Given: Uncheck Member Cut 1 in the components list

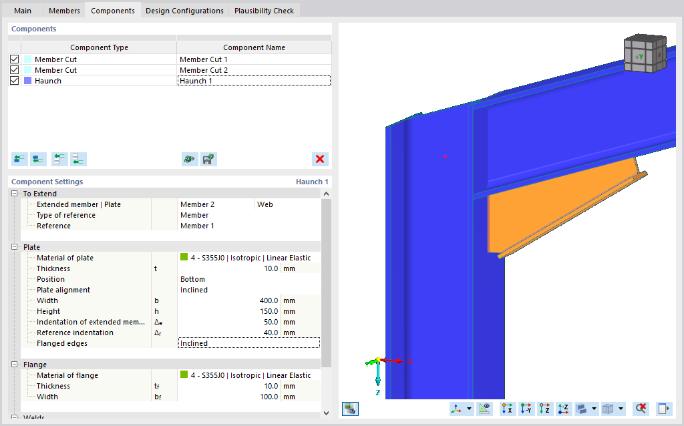Looking at the screenshot, I should [x=14, y=59].
